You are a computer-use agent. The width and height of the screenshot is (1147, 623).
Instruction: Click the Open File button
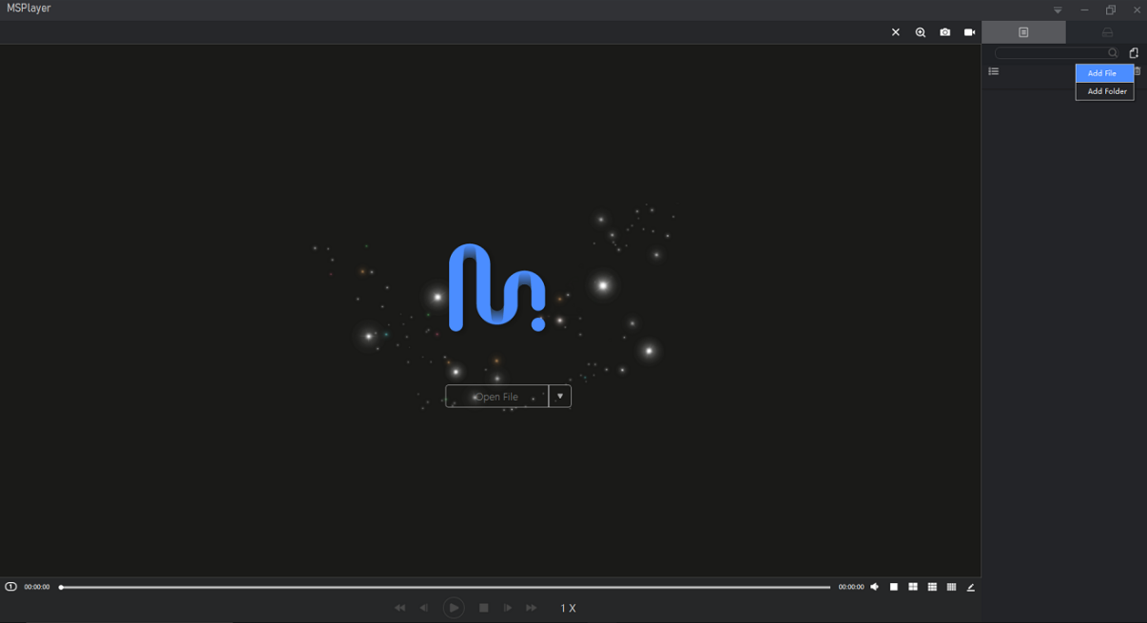[496, 397]
